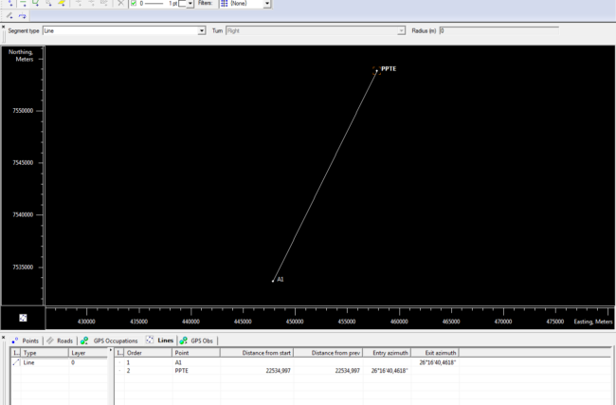
Task: Open the Segment type dropdown
Action: (x=202, y=30)
